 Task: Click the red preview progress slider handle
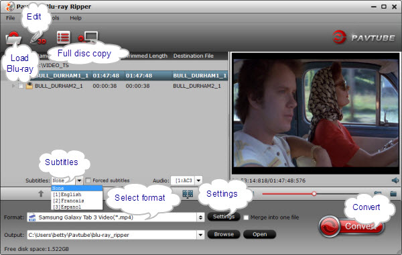point(314,194)
